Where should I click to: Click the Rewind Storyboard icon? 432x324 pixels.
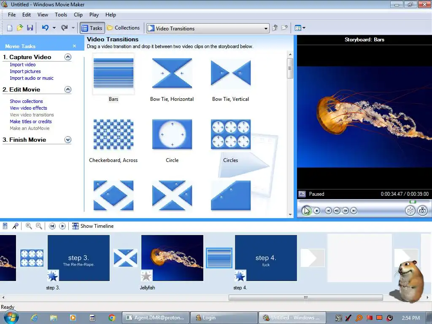pos(52,226)
